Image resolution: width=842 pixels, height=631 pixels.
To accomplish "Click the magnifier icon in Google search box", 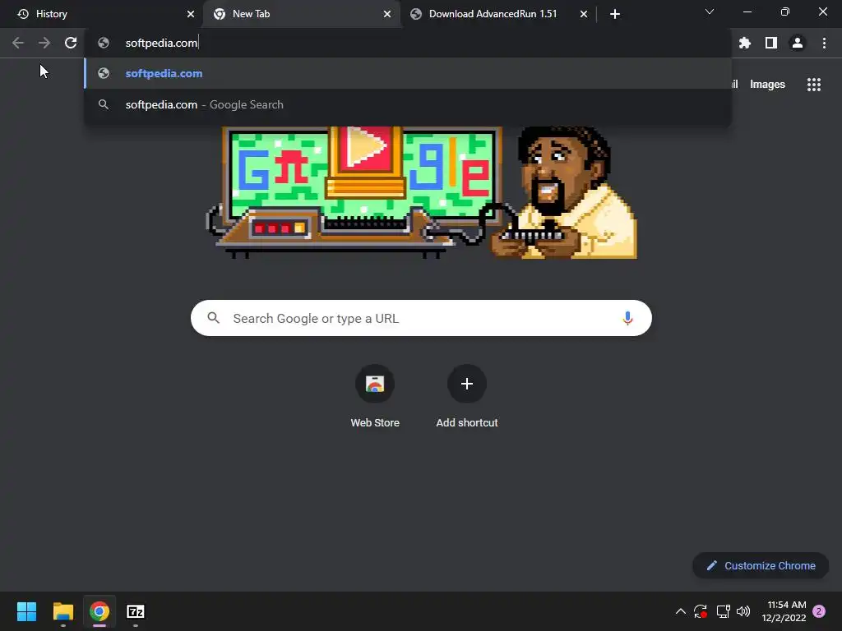I will (214, 318).
